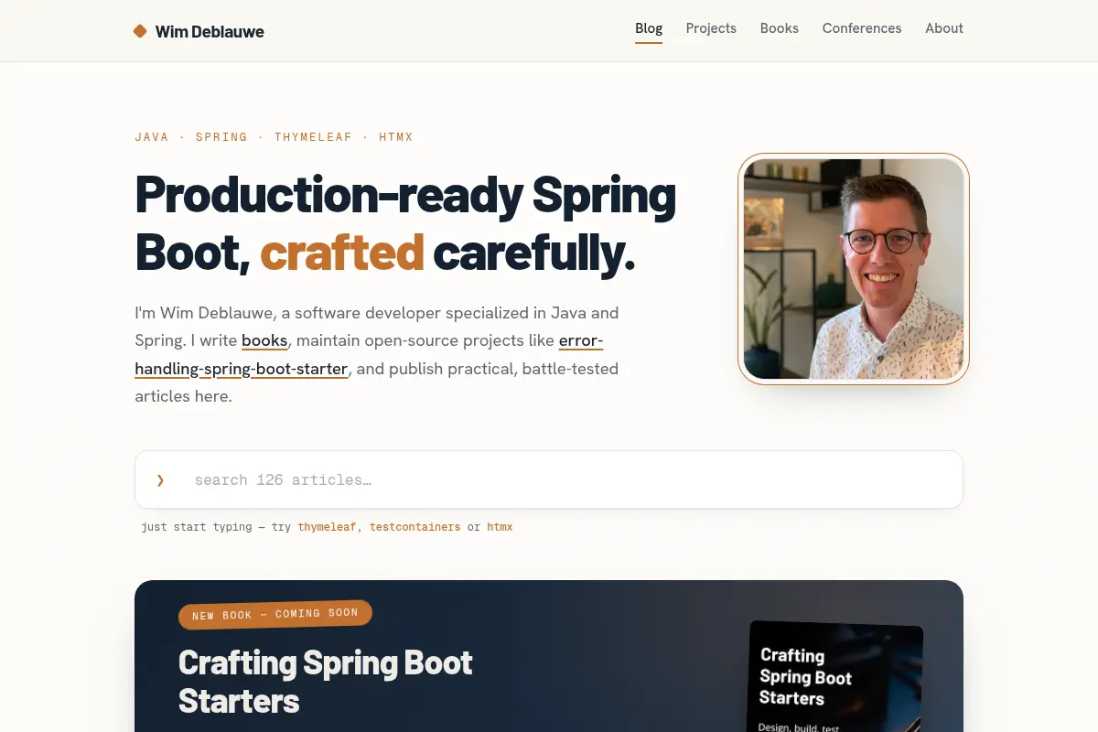Visit the About nav item
Screen dimensions: 1098x732
[944, 28]
